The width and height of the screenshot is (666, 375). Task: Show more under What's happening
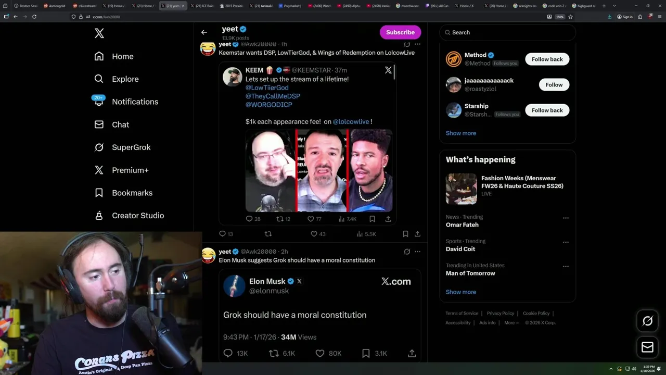coord(460,292)
